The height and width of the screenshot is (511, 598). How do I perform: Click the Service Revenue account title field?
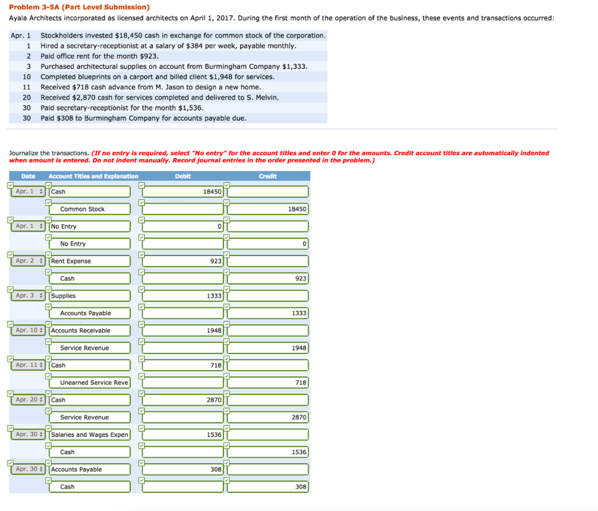[x=89, y=348]
